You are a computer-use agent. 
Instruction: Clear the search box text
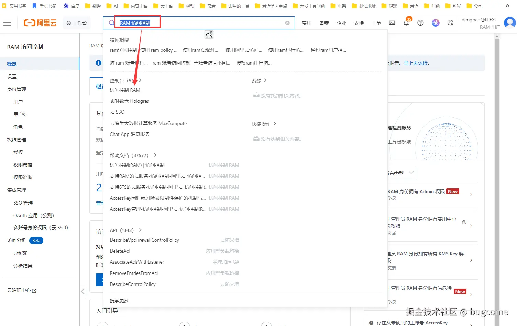coord(287,23)
